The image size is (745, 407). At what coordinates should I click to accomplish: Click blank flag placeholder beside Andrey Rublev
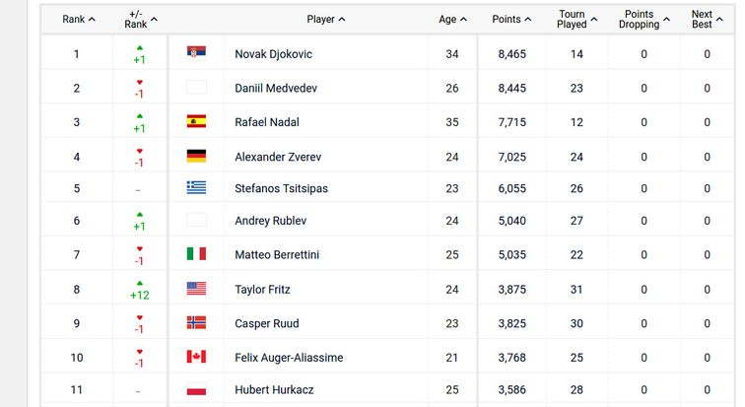[x=196, y=221]
